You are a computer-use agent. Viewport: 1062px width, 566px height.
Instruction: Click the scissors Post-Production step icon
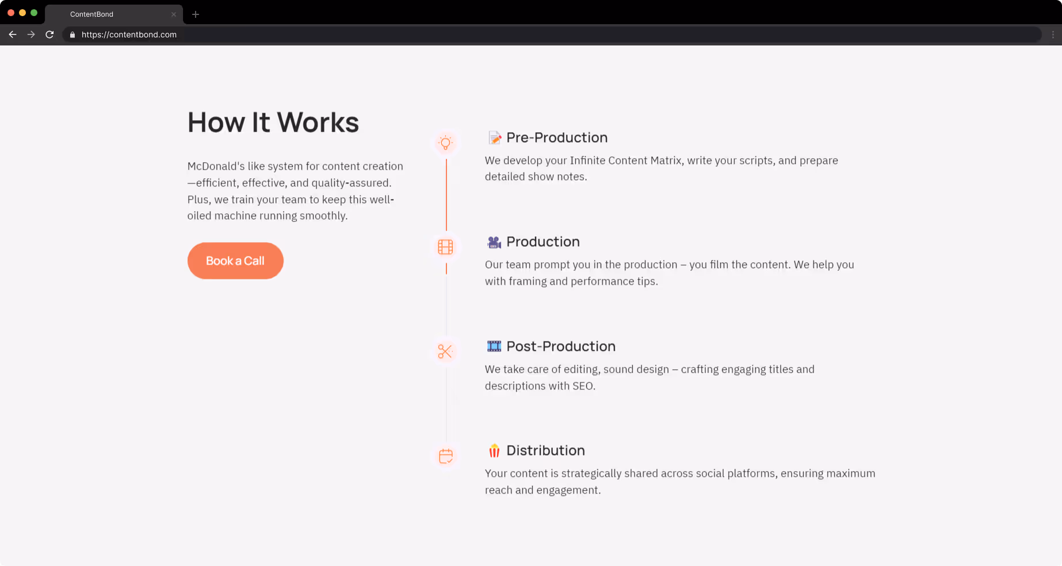tap(445, 351)
